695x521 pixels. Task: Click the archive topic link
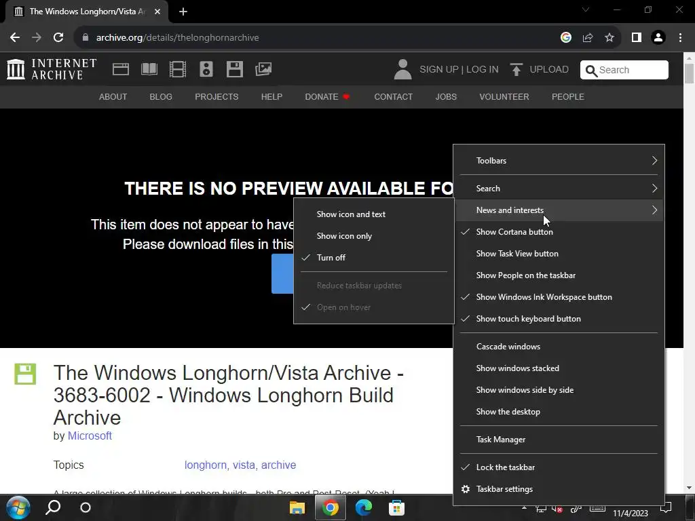coord(278,465)
